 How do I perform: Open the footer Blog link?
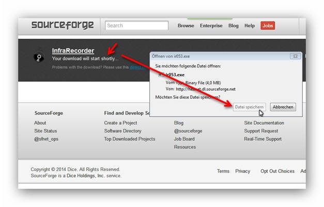tap(179, 123)
